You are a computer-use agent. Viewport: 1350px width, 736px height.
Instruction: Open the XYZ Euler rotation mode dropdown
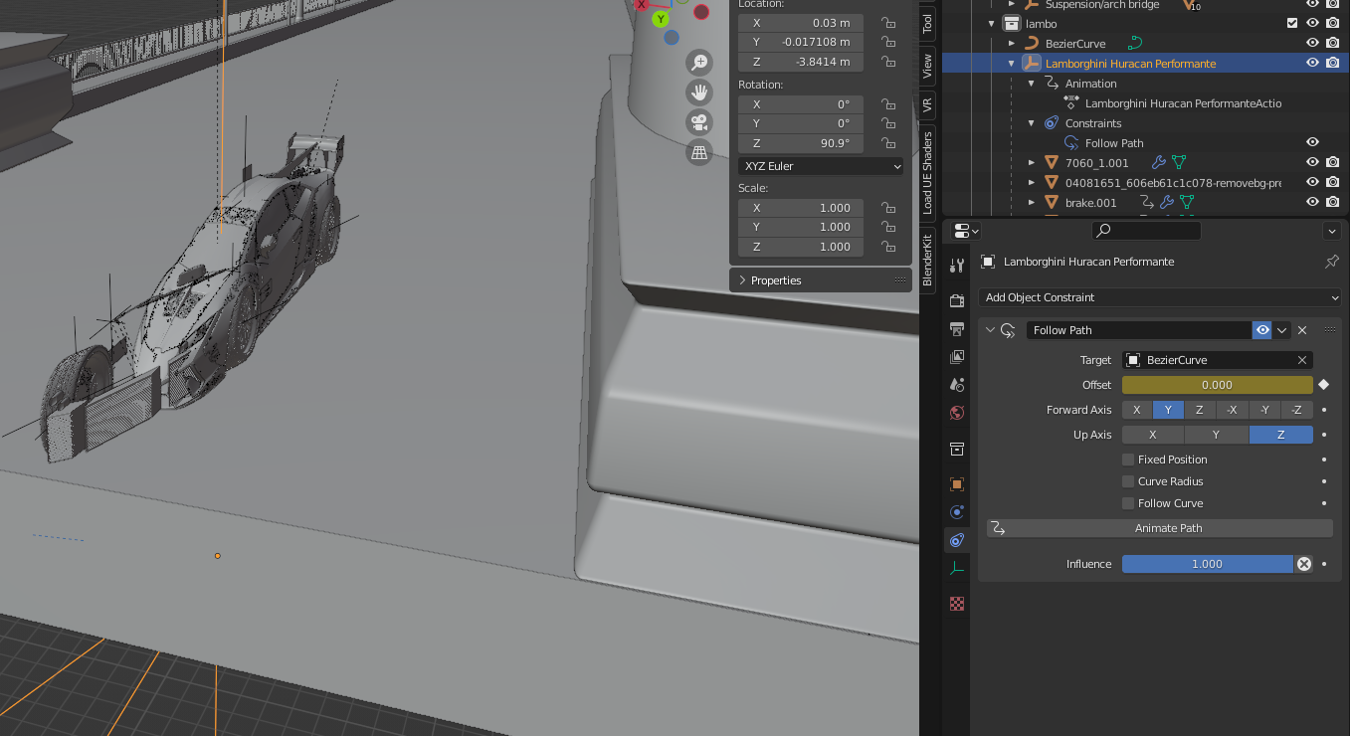(821, 166)
